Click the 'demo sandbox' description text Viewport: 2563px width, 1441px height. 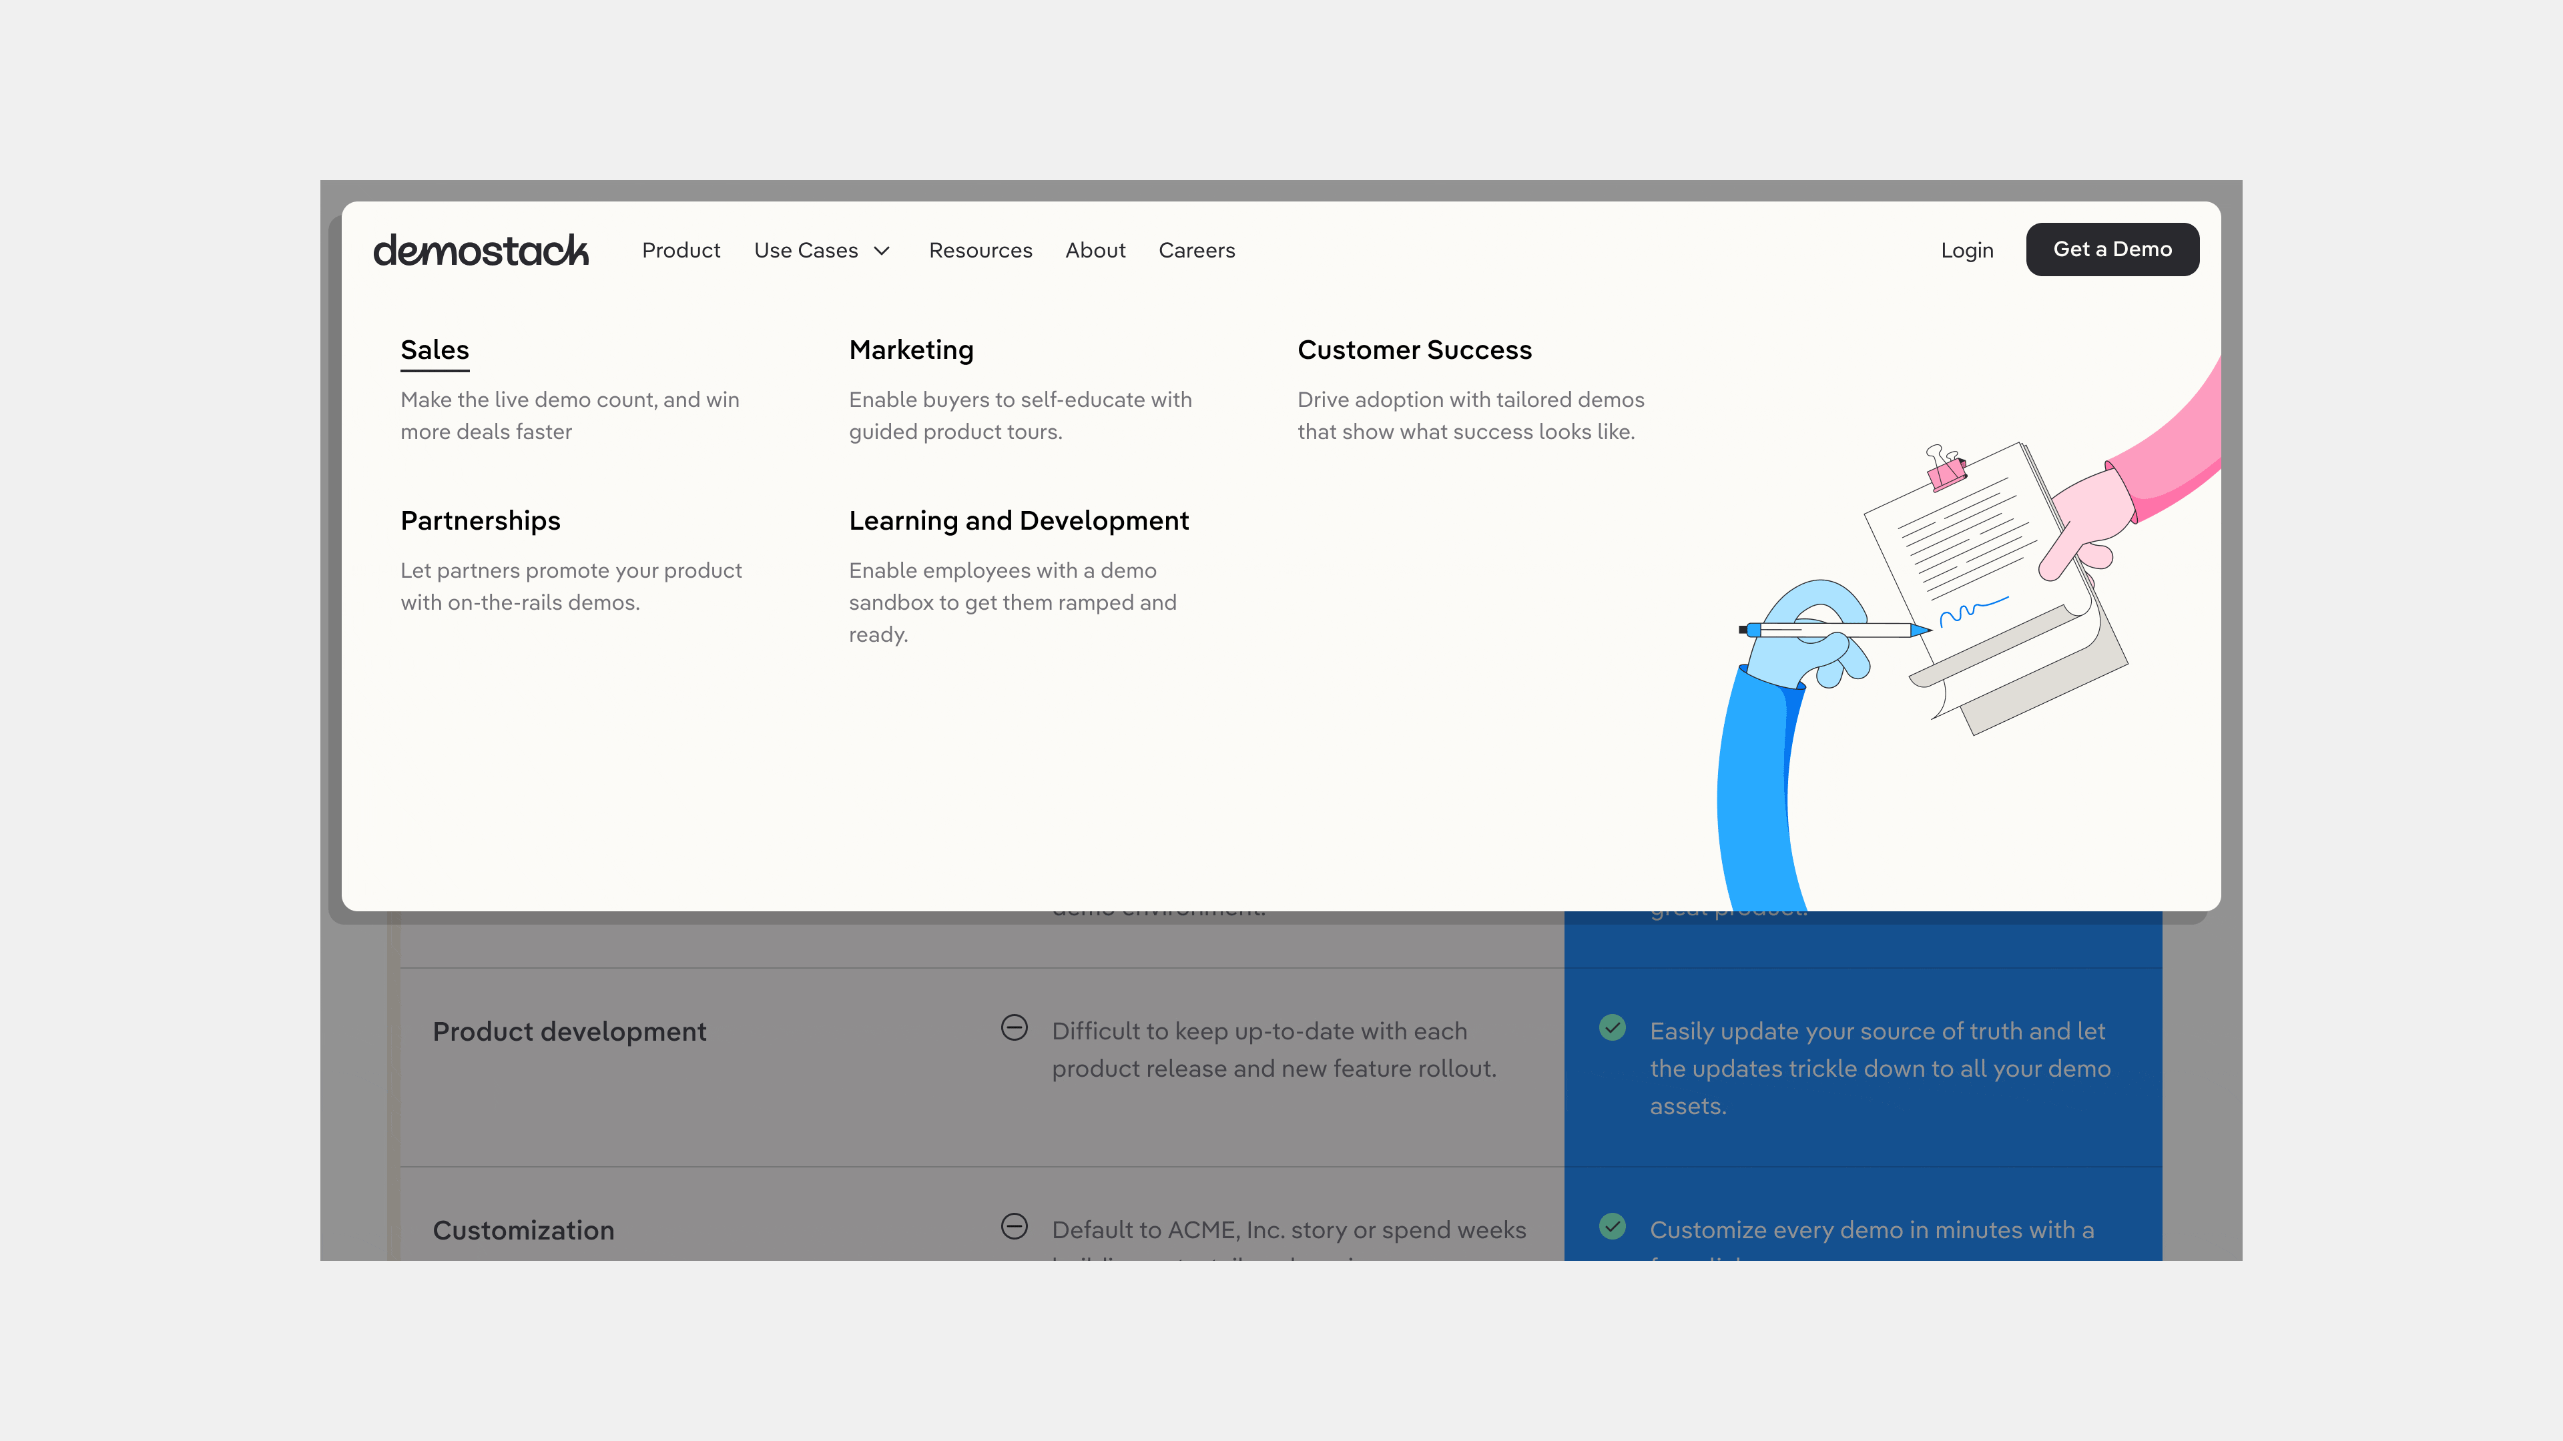(x=1013, y=602)
